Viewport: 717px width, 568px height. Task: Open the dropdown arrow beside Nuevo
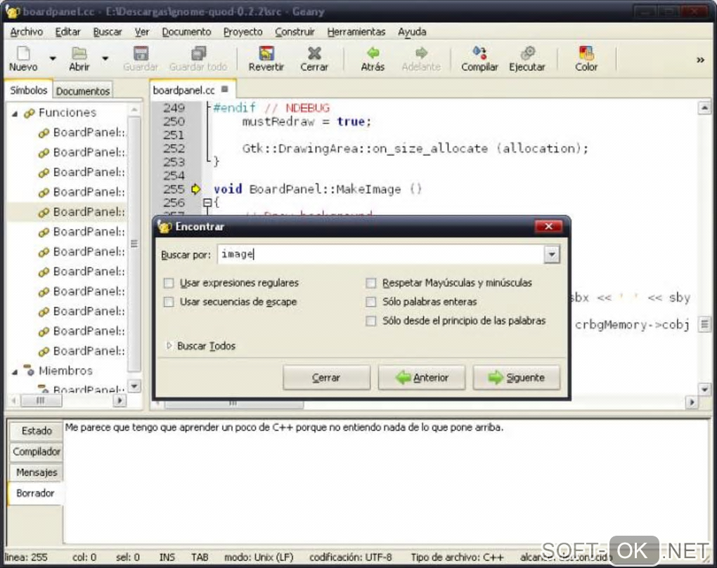click(53, 58)
